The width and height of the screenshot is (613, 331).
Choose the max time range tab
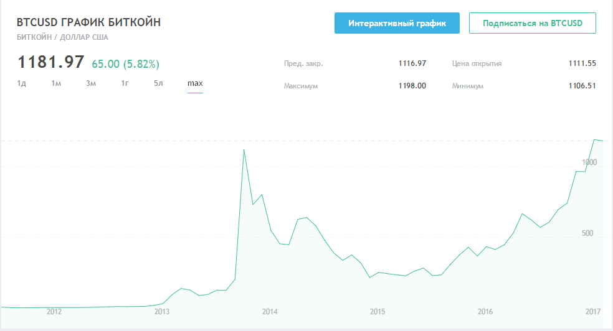pos(195,83)
